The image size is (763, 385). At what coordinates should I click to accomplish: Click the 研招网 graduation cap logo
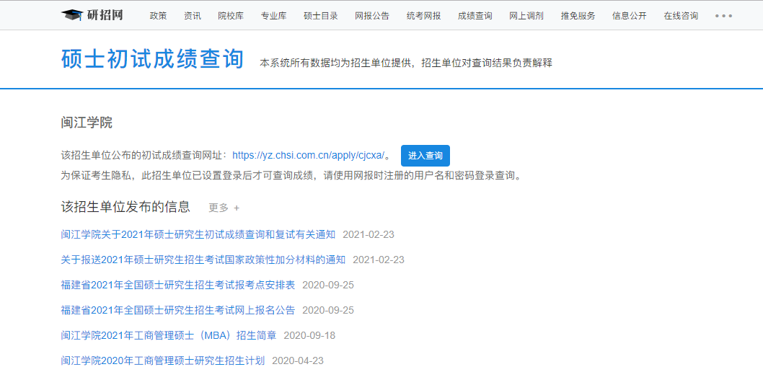point(72,15)
